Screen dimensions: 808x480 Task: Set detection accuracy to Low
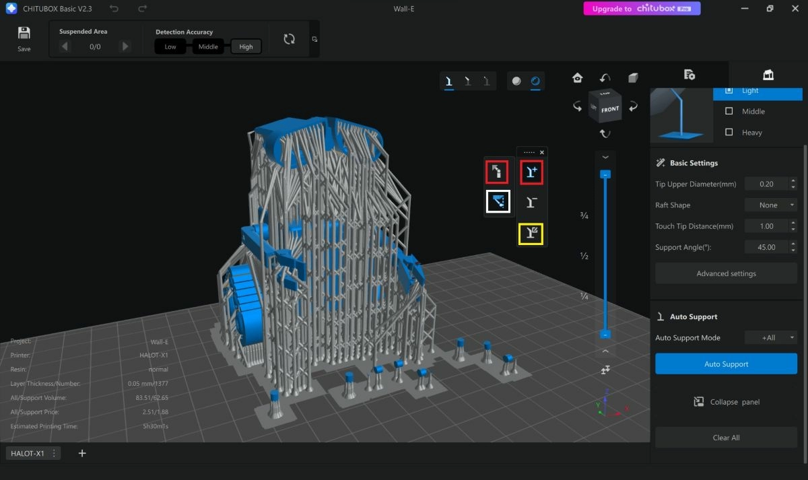pos(170,47)
